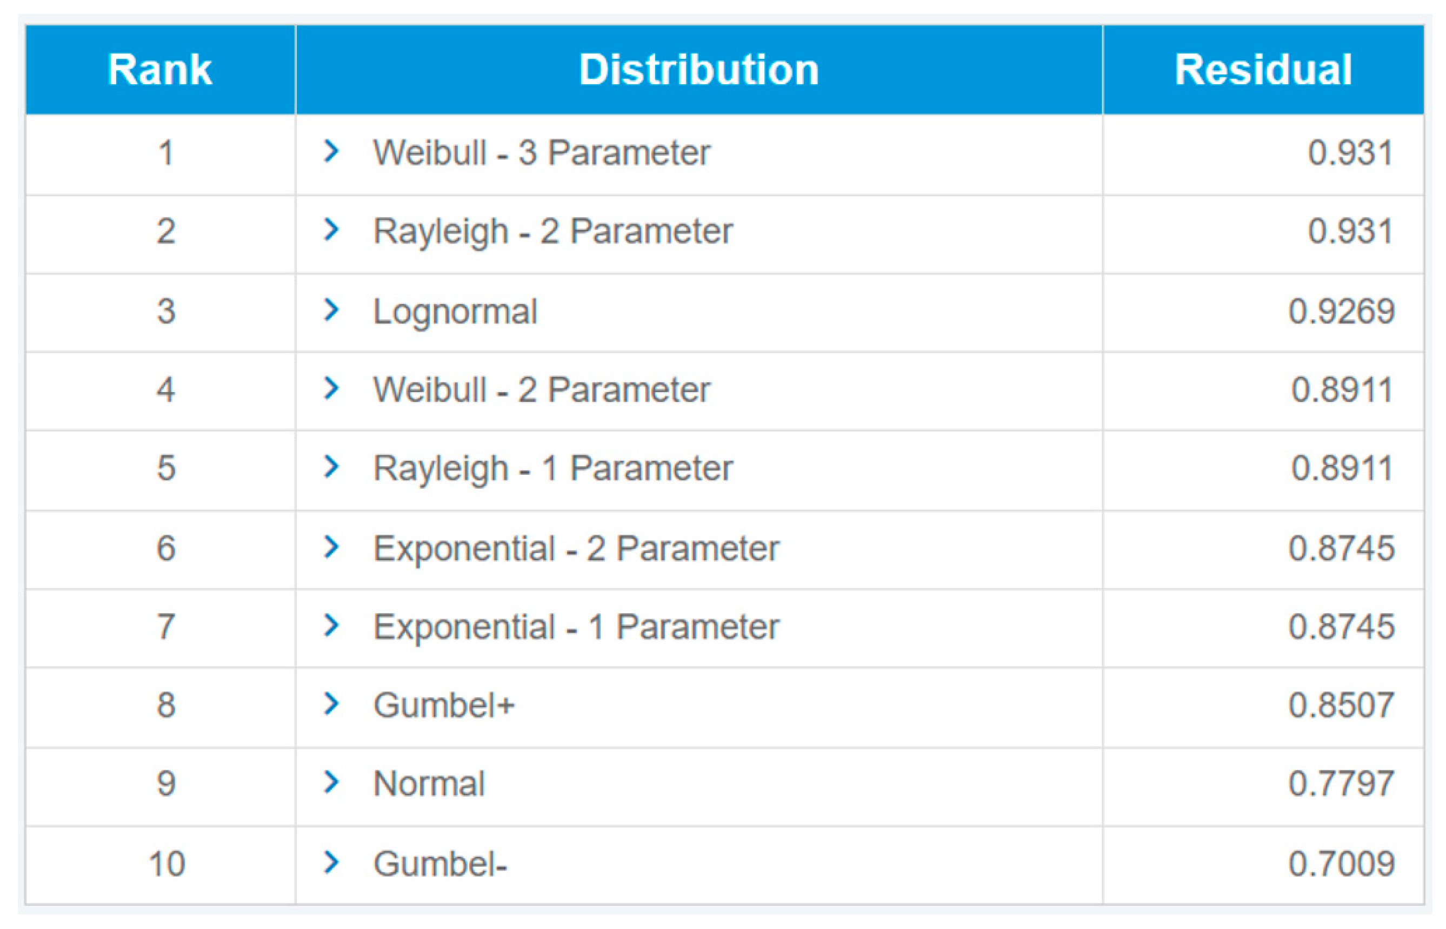
Task: Click the Distribution column header
Action: pyautogui.click(x=698, y=69)
